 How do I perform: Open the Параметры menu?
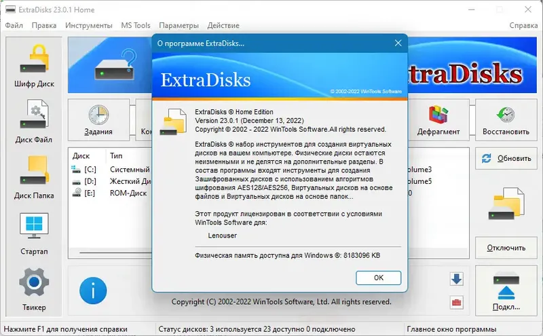179,25
